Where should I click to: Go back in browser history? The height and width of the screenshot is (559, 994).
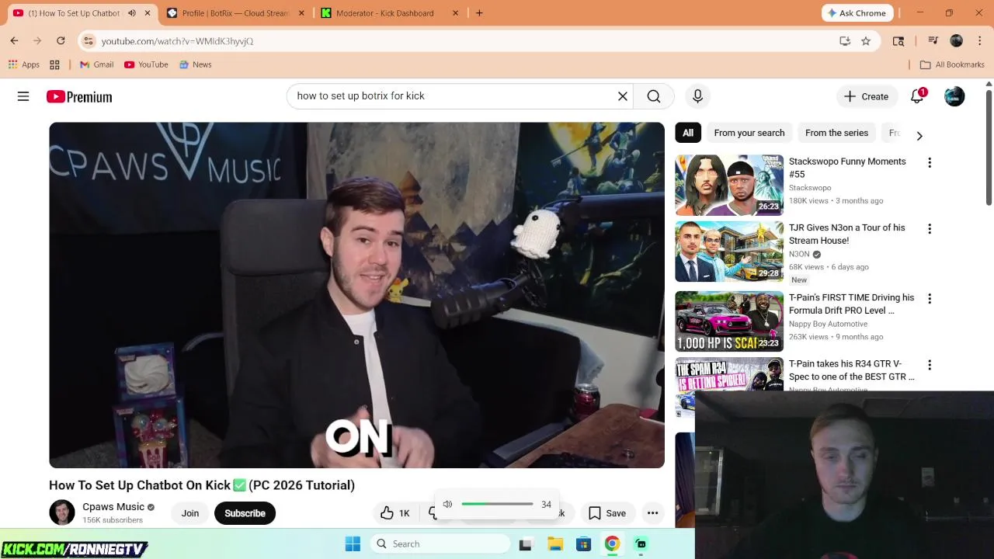coord(14,40)
